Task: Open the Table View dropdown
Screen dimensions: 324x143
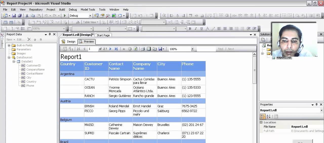Action: tap(91, 22)
